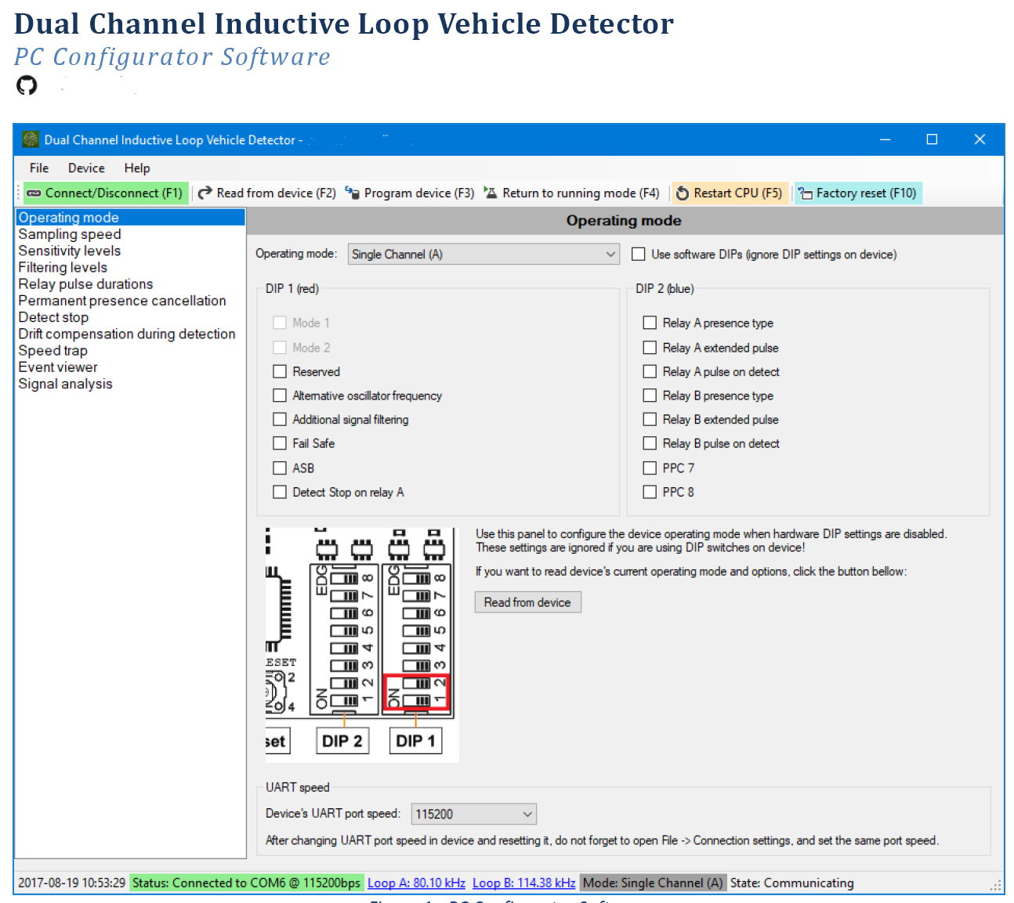Toggle Relay A presence type checkbox
The height and width of the screenshot is (903, 1014).
click(x=650, y=323)
